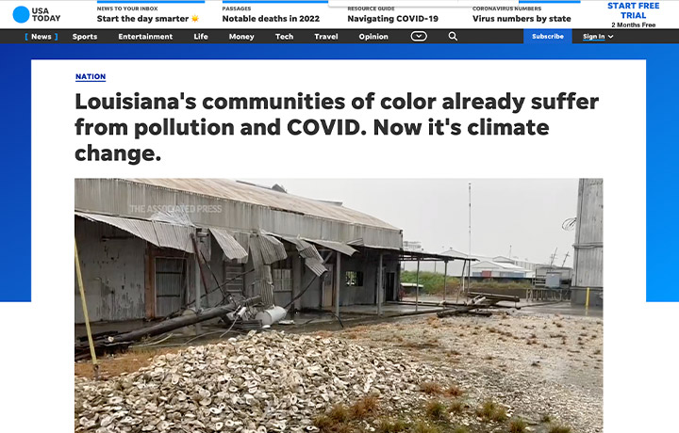Open Navigating COVID-19 resource guide
Image resolution: width=679 pixels, height=433 pixels.
[392, 19]
